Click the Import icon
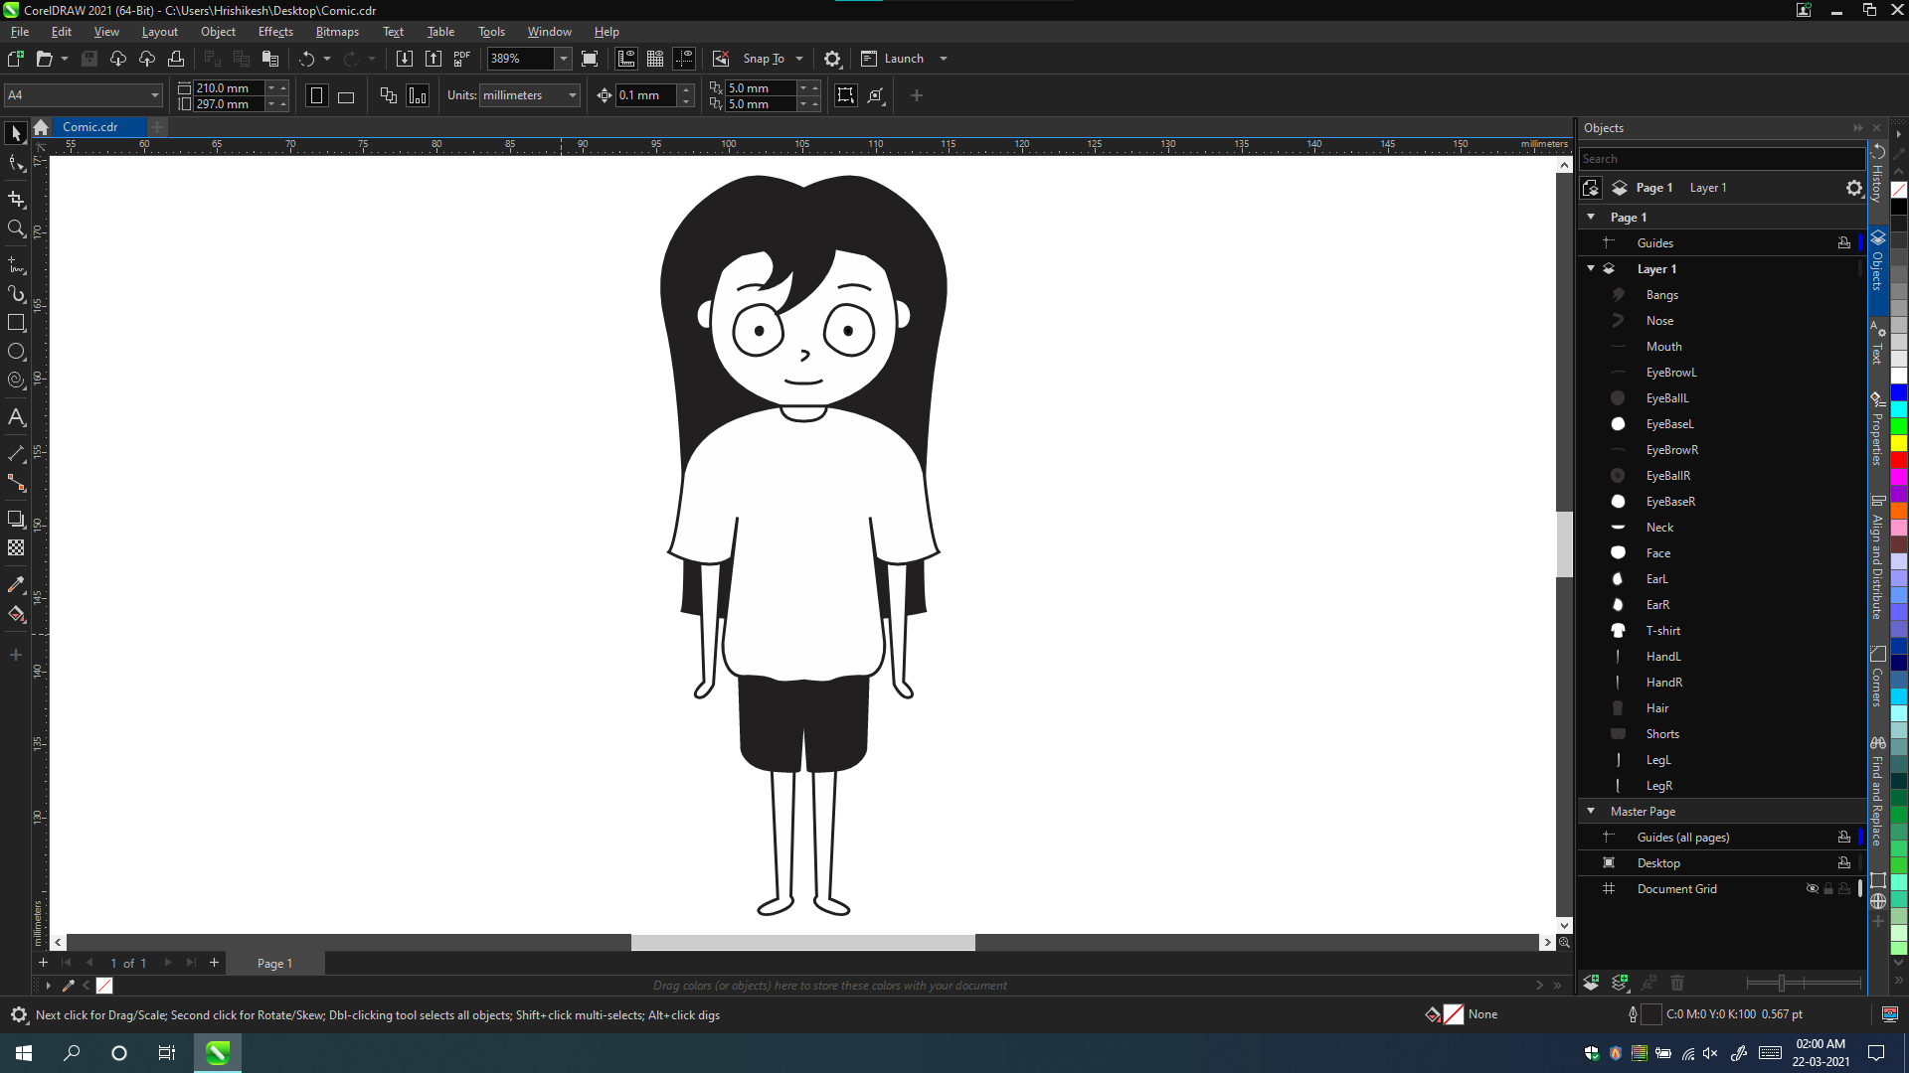Screen dimensions: 1909x1073 tap(405, 59)
